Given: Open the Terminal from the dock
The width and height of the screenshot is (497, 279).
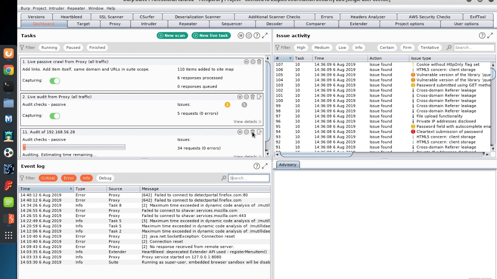Looking at the screenshot, I should point(9,86).
